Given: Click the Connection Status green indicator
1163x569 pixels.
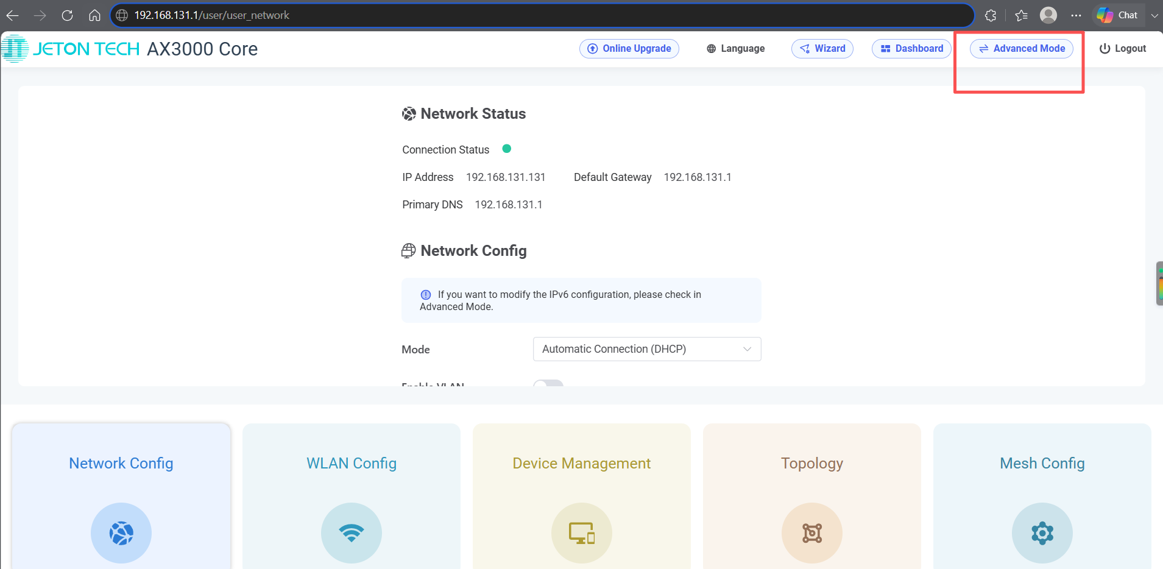Looking at the screenshot, I should pos(506,149).
